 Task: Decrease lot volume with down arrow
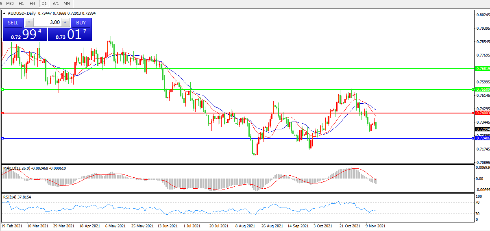tap(29, 22)
